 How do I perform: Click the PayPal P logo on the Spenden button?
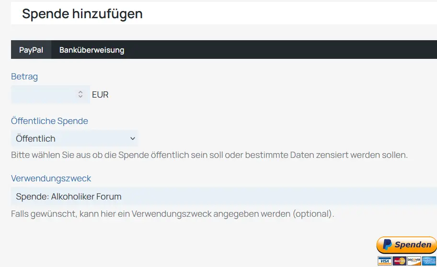pos(387,245)
